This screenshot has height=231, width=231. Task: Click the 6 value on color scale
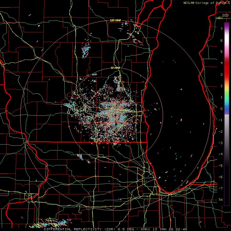222,40
